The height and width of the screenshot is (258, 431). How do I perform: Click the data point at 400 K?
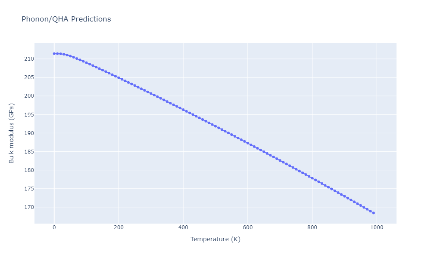[x=183, y=110]
